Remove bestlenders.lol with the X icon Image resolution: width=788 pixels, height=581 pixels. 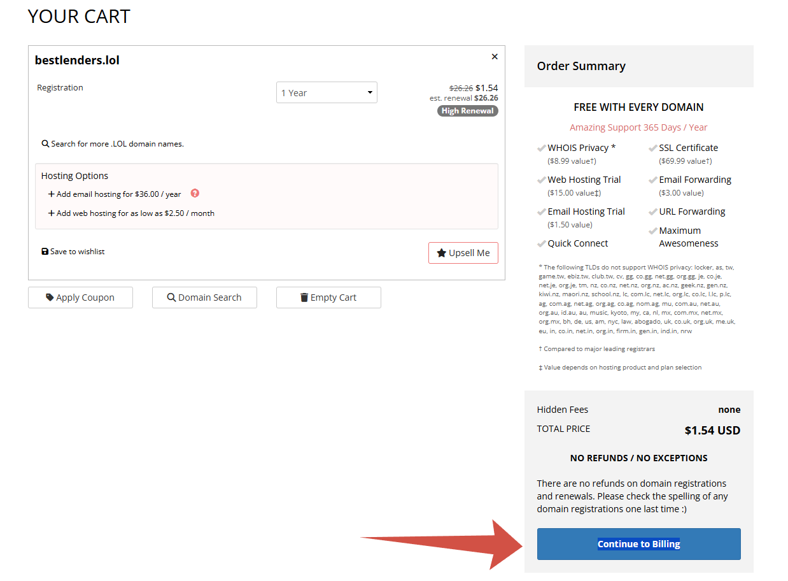point(495,57)
